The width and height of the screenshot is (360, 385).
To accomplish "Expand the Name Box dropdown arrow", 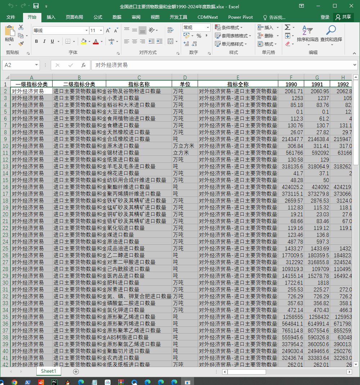I will point(36,65).
